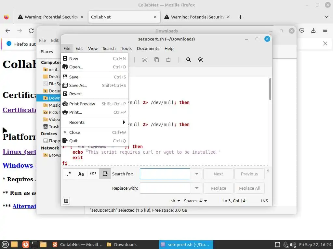The width and height of the screenshot is (333, 249).
Task: Toggle regular expression search option
Action: point(69,174)
